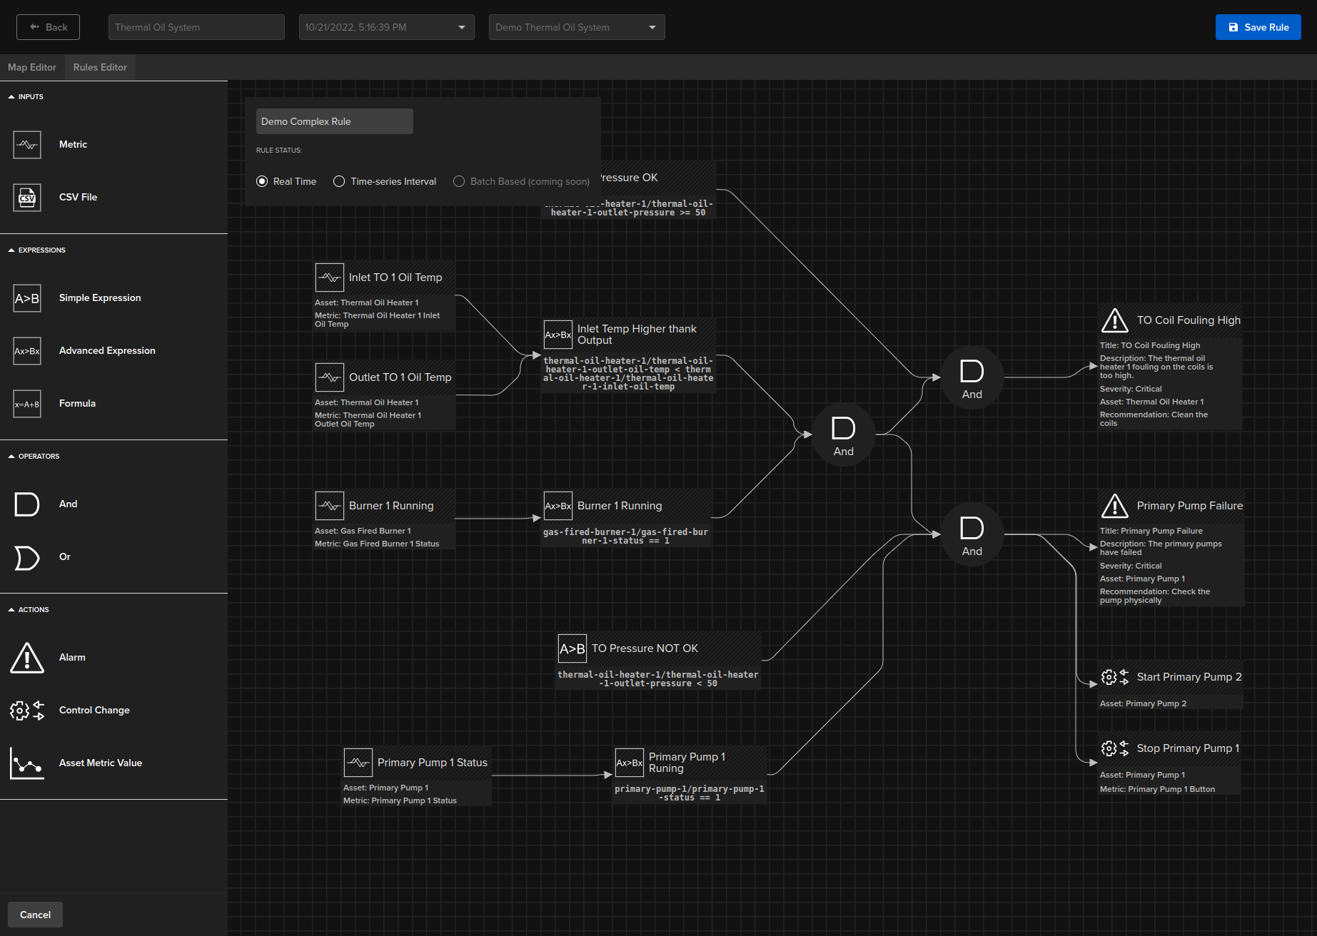Select the Real Time radio button
Viewport: 1317px width, 936px height.
pyautogui.click(x=262, y=181)
